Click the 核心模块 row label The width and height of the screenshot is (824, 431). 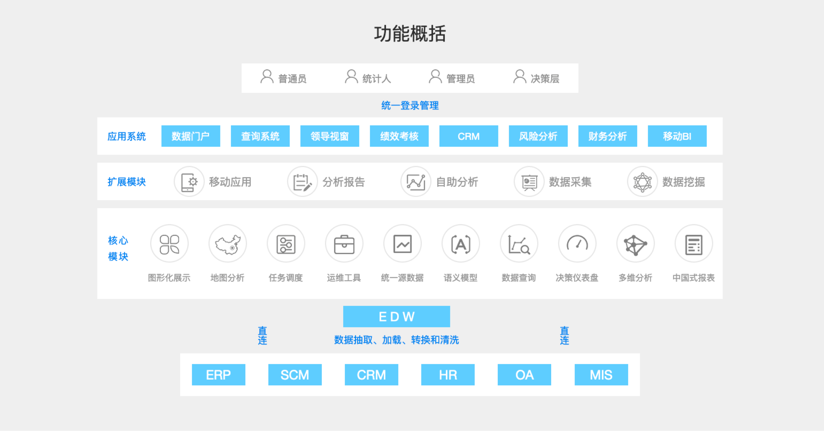(x=118, y=248)
